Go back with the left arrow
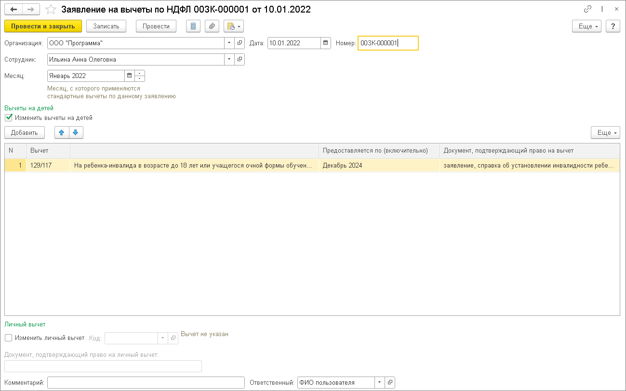This screenshot has height=391, width=626. click(x=13, y=9)
